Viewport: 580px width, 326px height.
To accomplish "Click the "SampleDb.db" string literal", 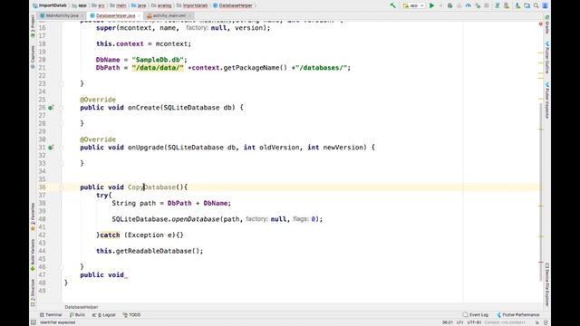I will click(x=158, y=60).
